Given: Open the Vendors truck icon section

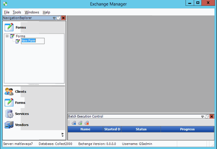Looking at the screenshot, I should (9, 125).
